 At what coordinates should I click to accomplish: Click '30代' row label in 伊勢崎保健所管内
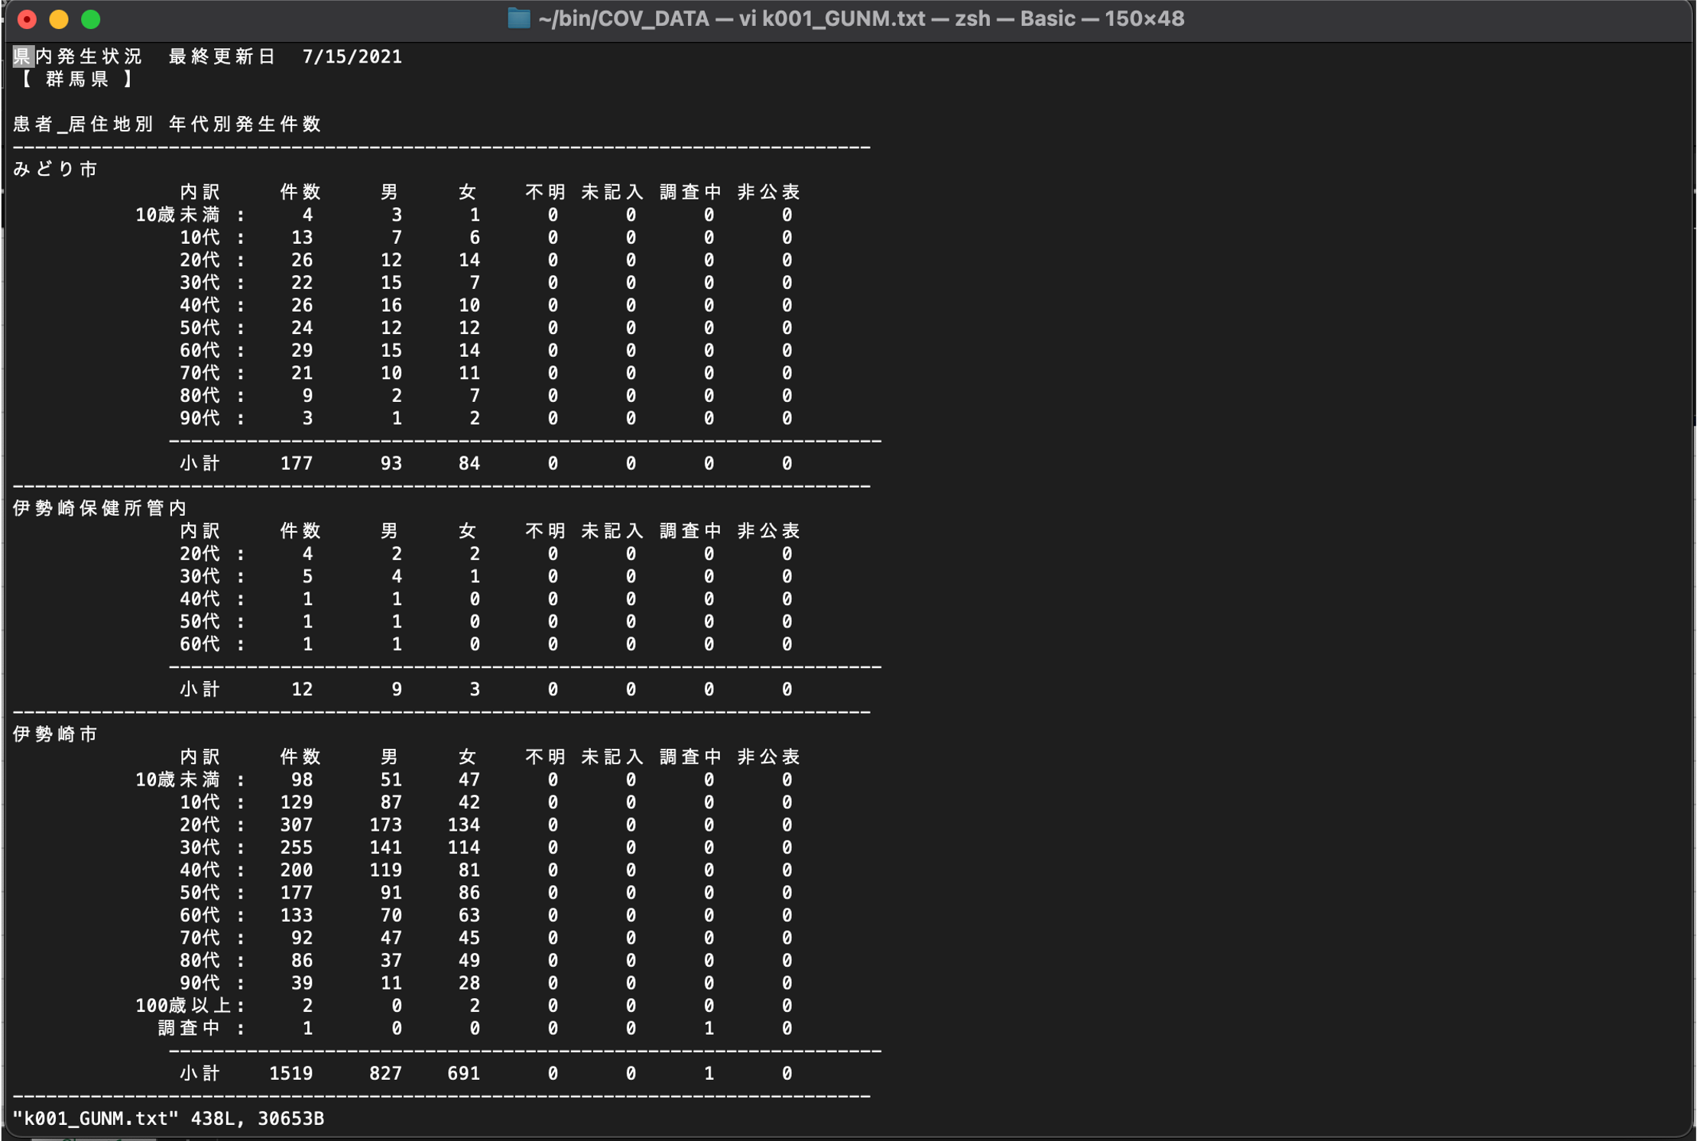point(200,576)
